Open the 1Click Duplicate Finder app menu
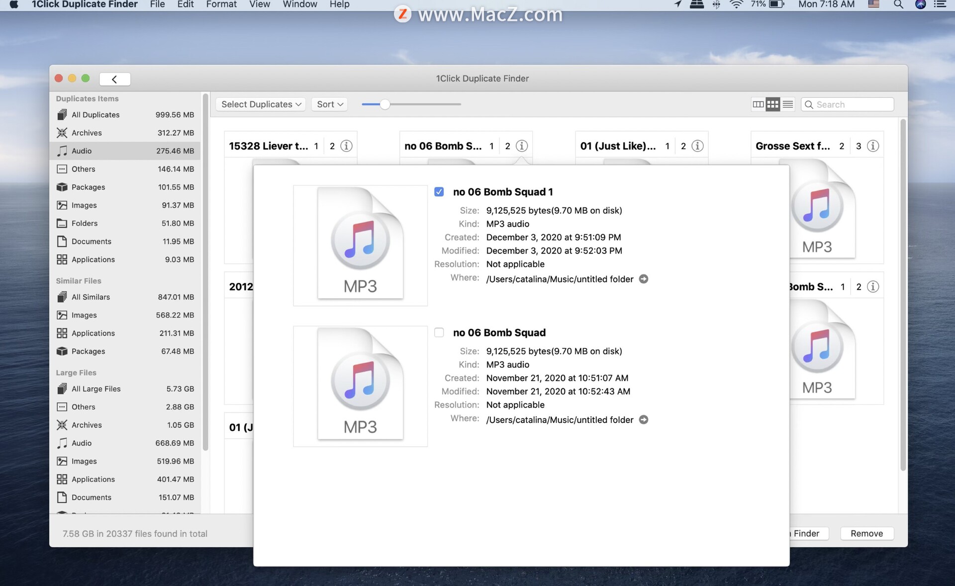Viewport: 955px width, 586px height. [85, 4]
